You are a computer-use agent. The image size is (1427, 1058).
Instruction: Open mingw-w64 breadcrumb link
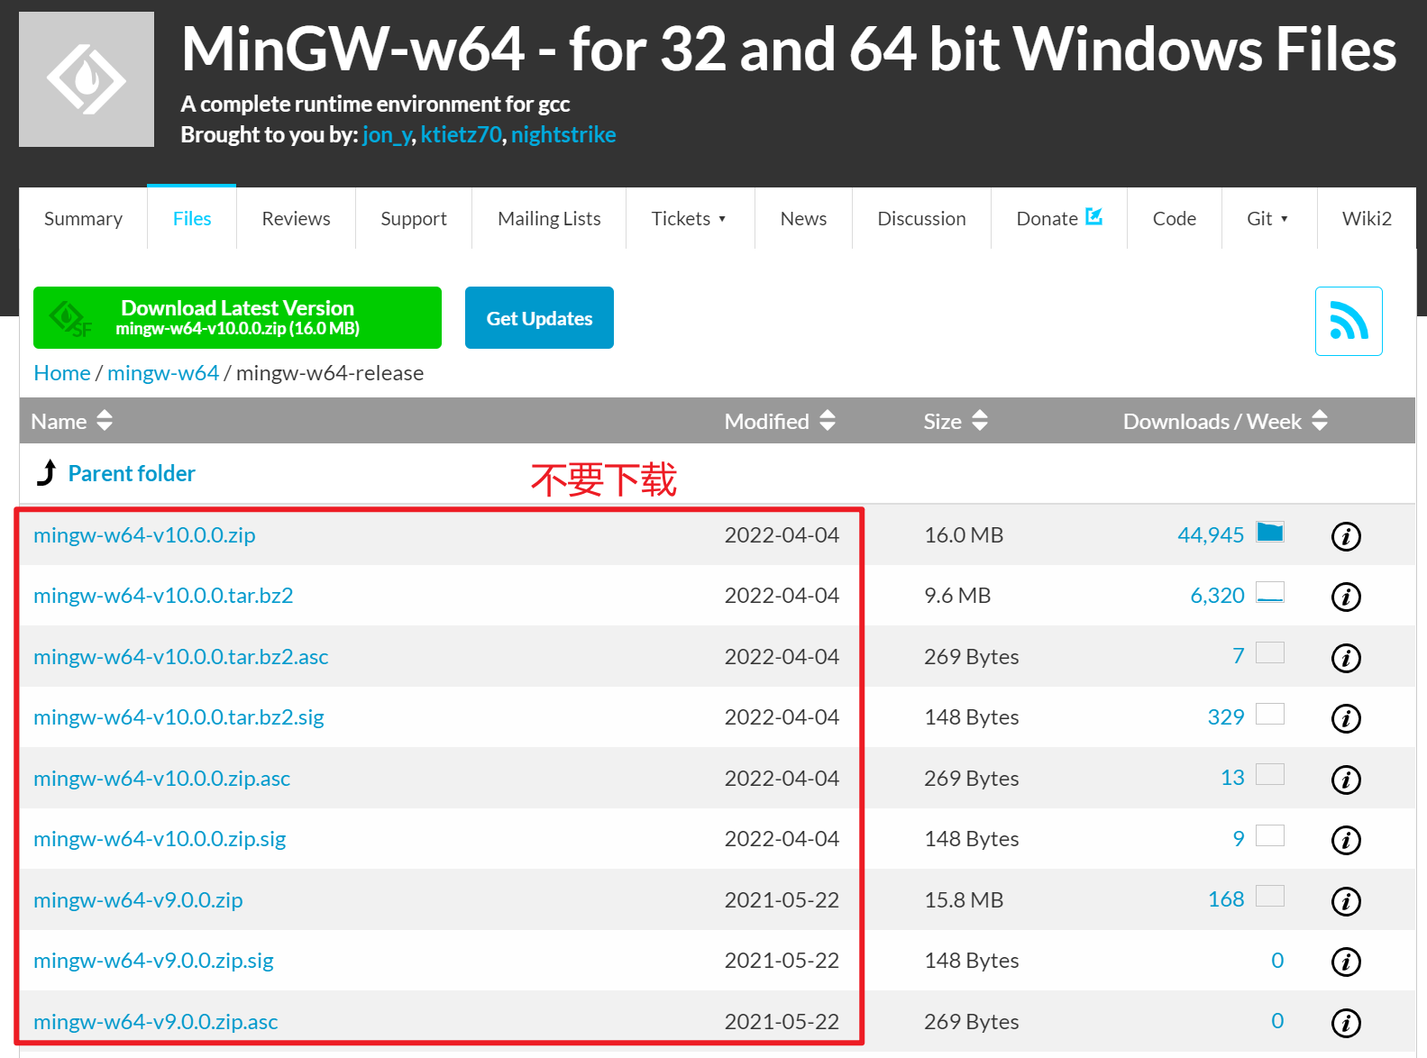point(163,372)
